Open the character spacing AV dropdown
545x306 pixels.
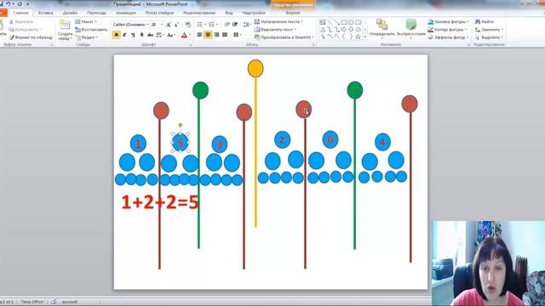tap(160, 35)
